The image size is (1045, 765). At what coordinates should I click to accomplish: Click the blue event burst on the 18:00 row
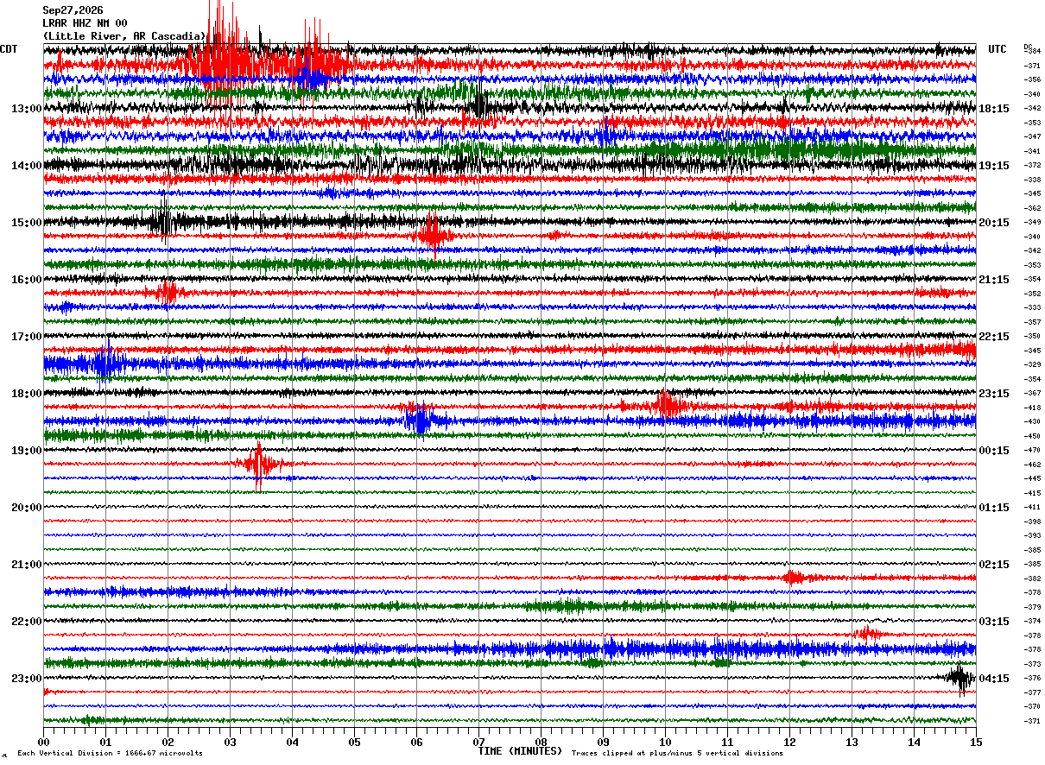pos(420,420)
